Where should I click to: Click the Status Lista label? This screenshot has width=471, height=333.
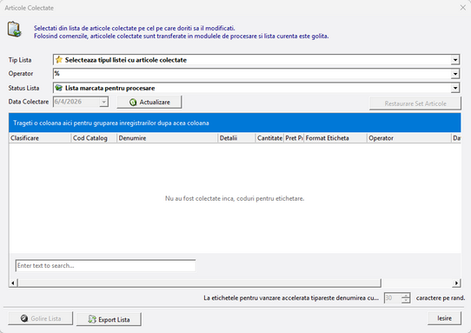[23, 88]
